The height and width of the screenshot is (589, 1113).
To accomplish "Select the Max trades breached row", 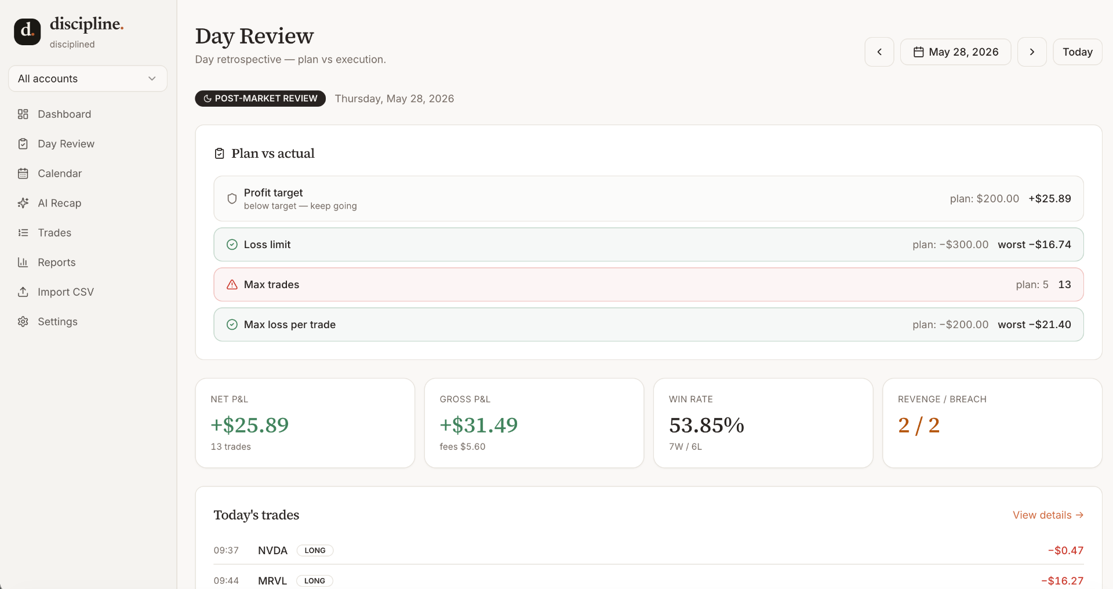I will (649, 285).
